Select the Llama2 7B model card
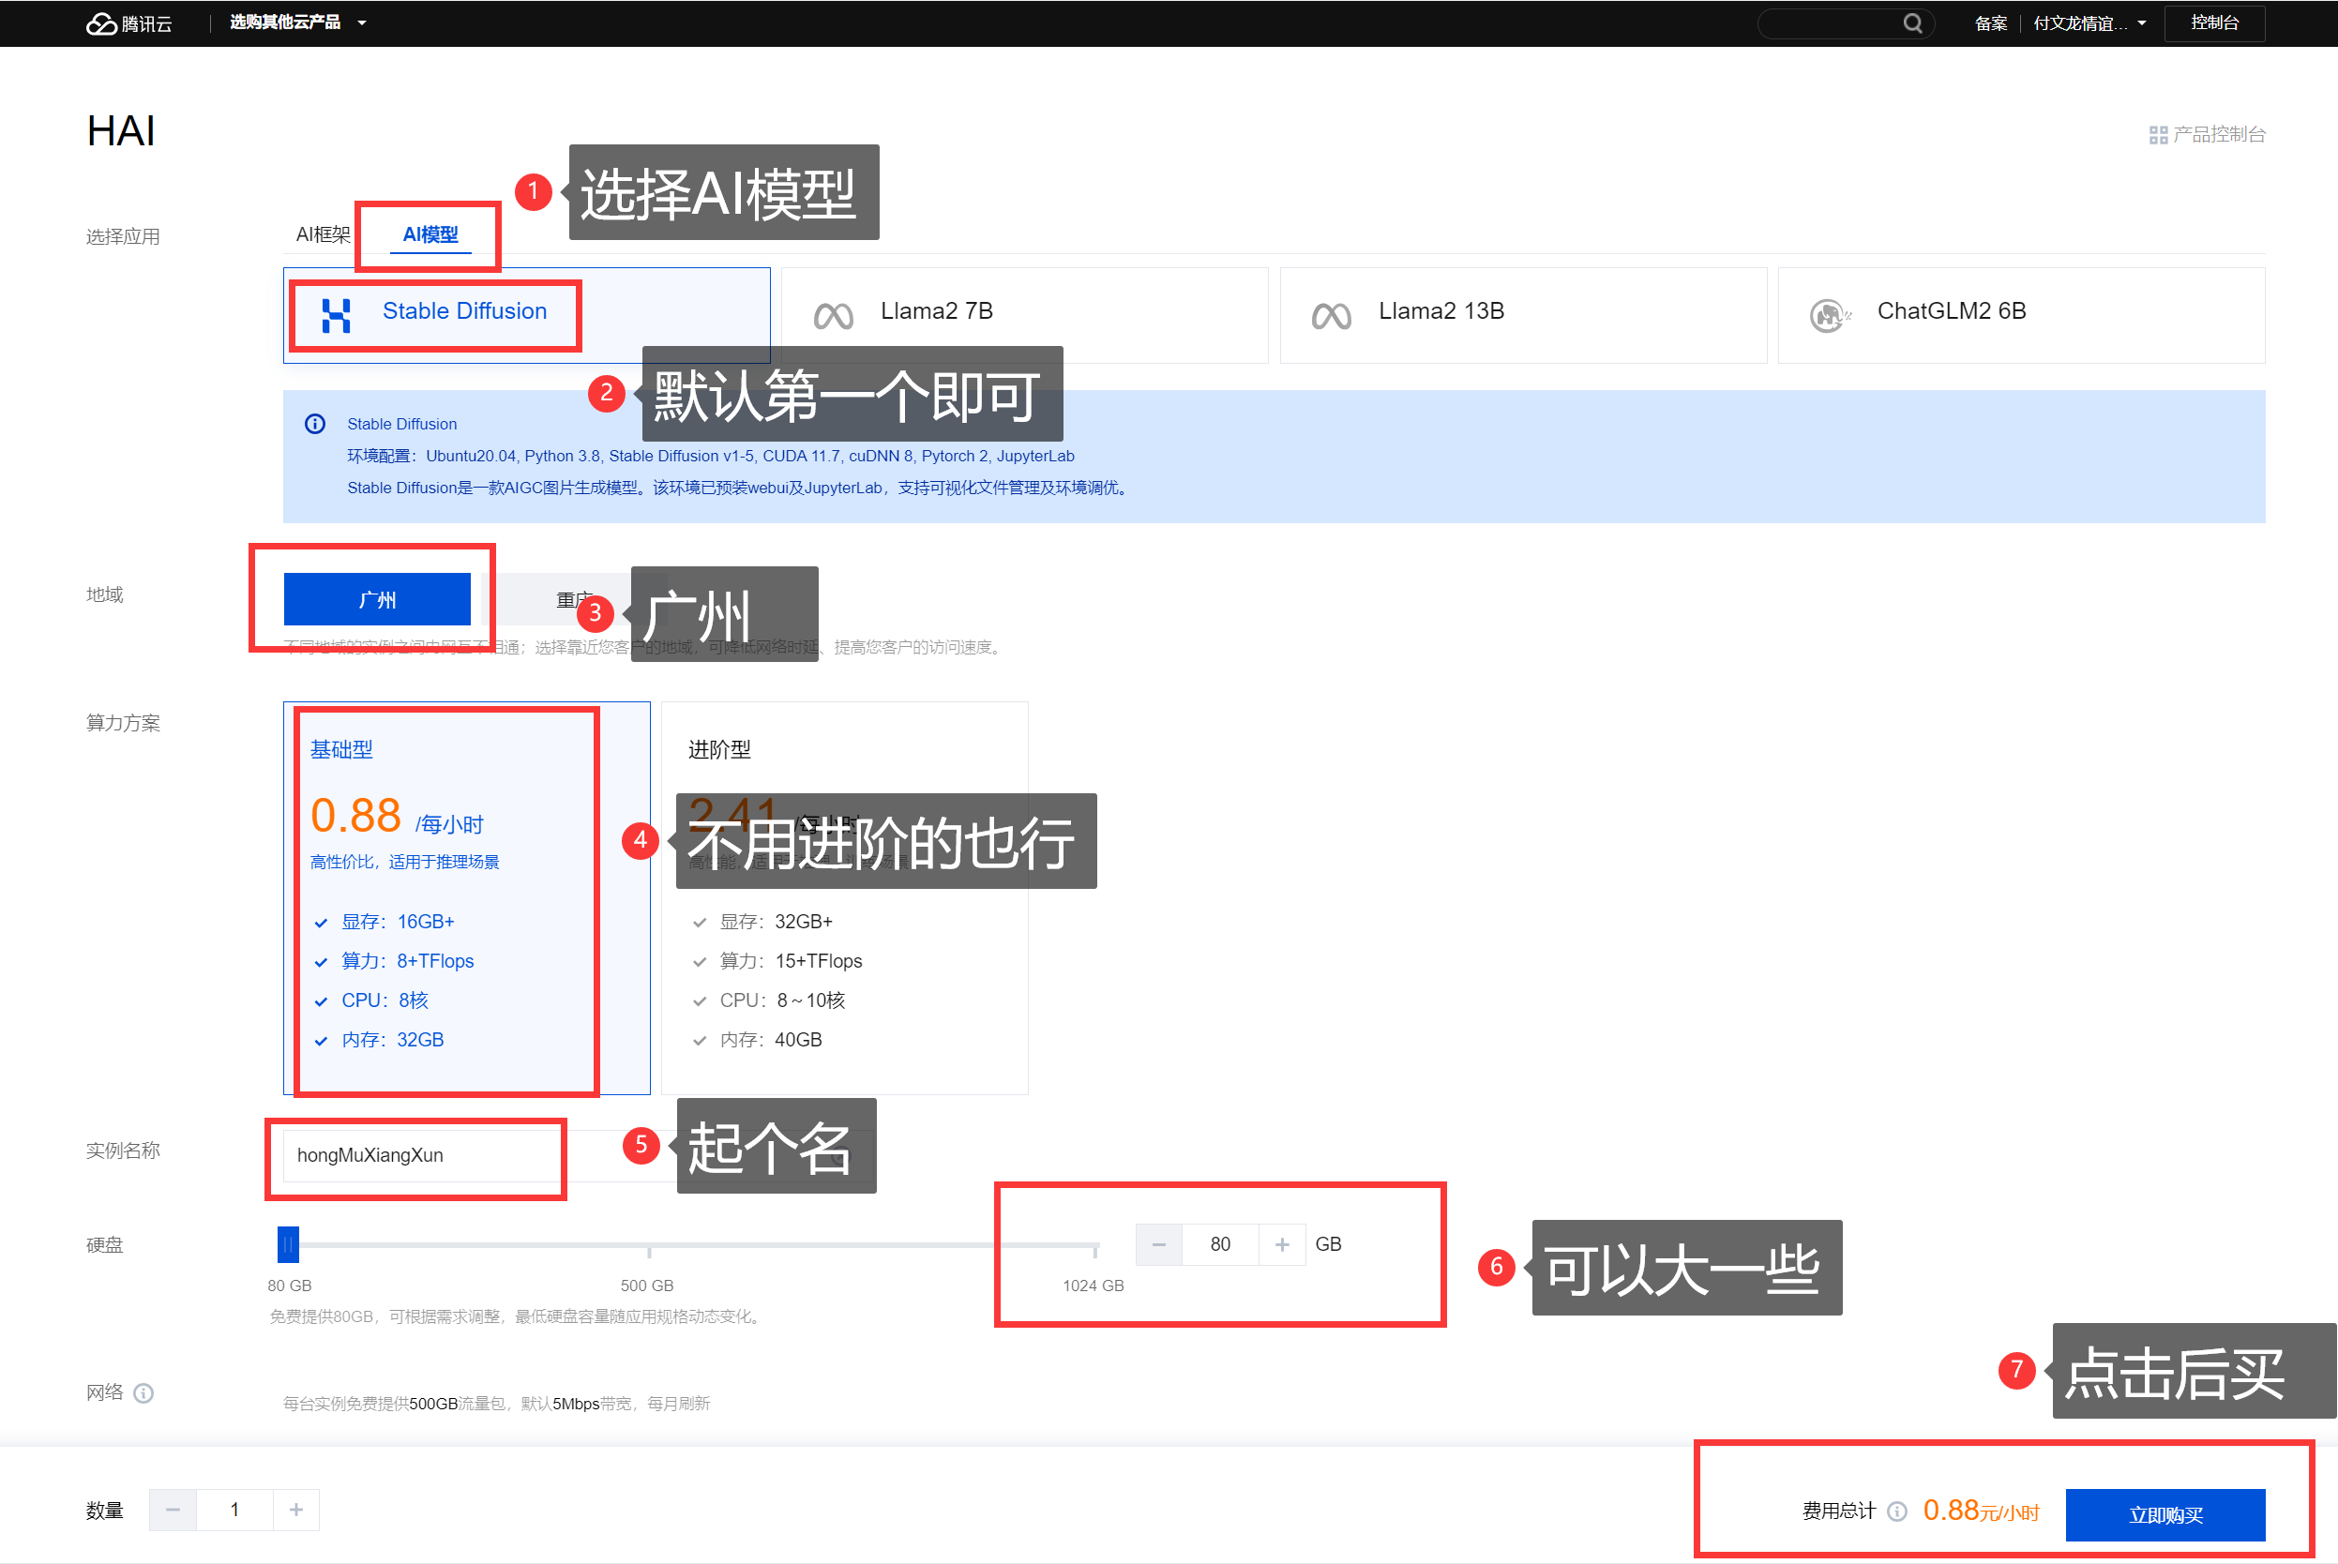The image size is (2338, 1564). point(1024,315)
